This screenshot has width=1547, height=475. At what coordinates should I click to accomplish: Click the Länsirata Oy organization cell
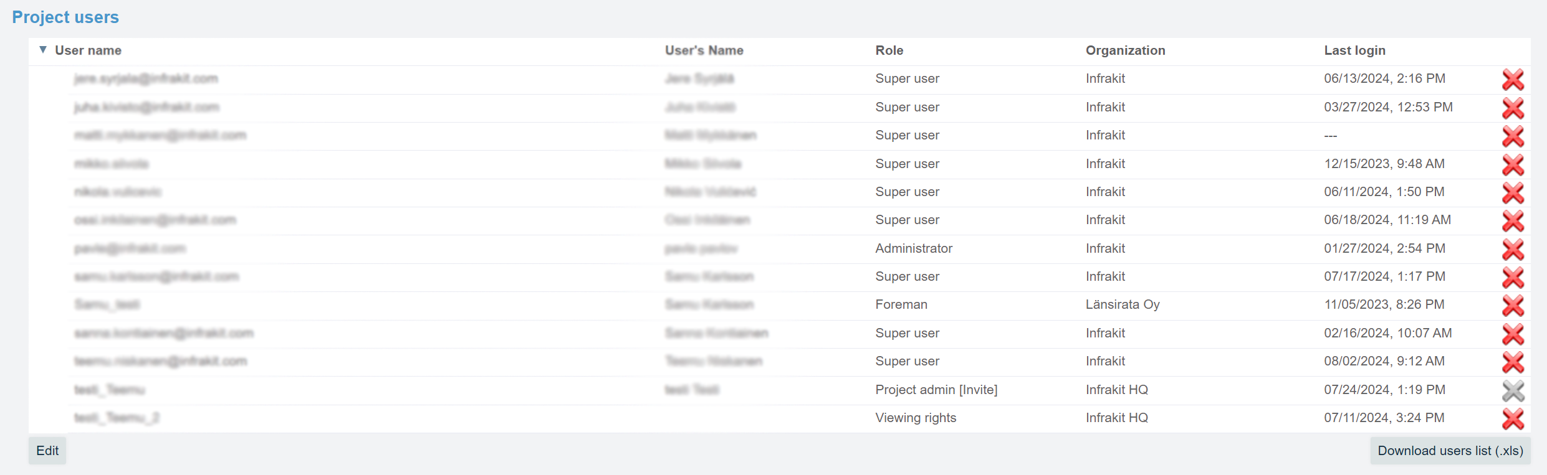[x=1122, y=304]
